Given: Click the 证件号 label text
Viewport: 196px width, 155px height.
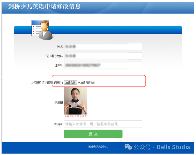Looking at the screenshot, I should (58, 65).
